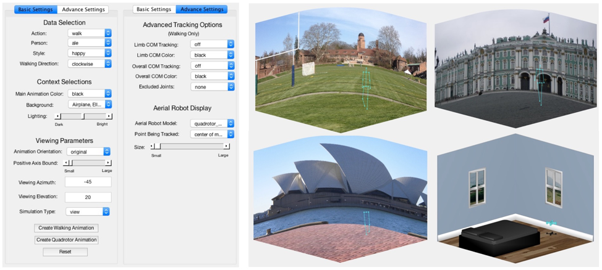Screen dimensions: 602x270
Task: Open the Animation Orientation dropdown
Action: (x=88, y=152)
